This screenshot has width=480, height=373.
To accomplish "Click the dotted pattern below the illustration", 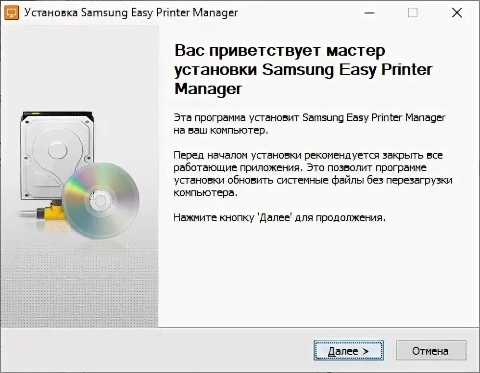I will click(x=79, y=285).
